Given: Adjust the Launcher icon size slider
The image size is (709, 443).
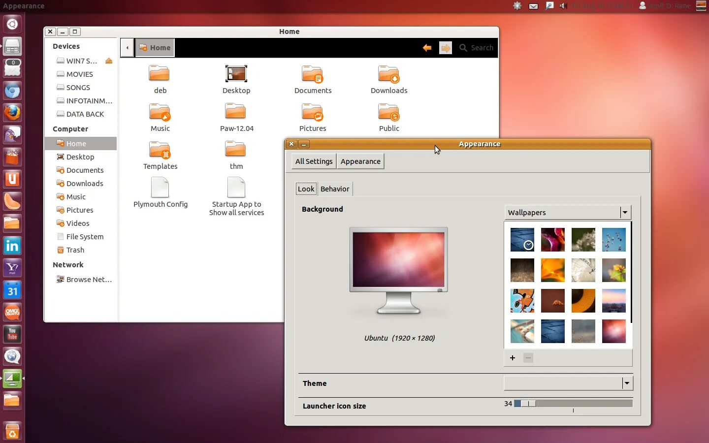Looking at the screenshot, I should tap(573, 404).
